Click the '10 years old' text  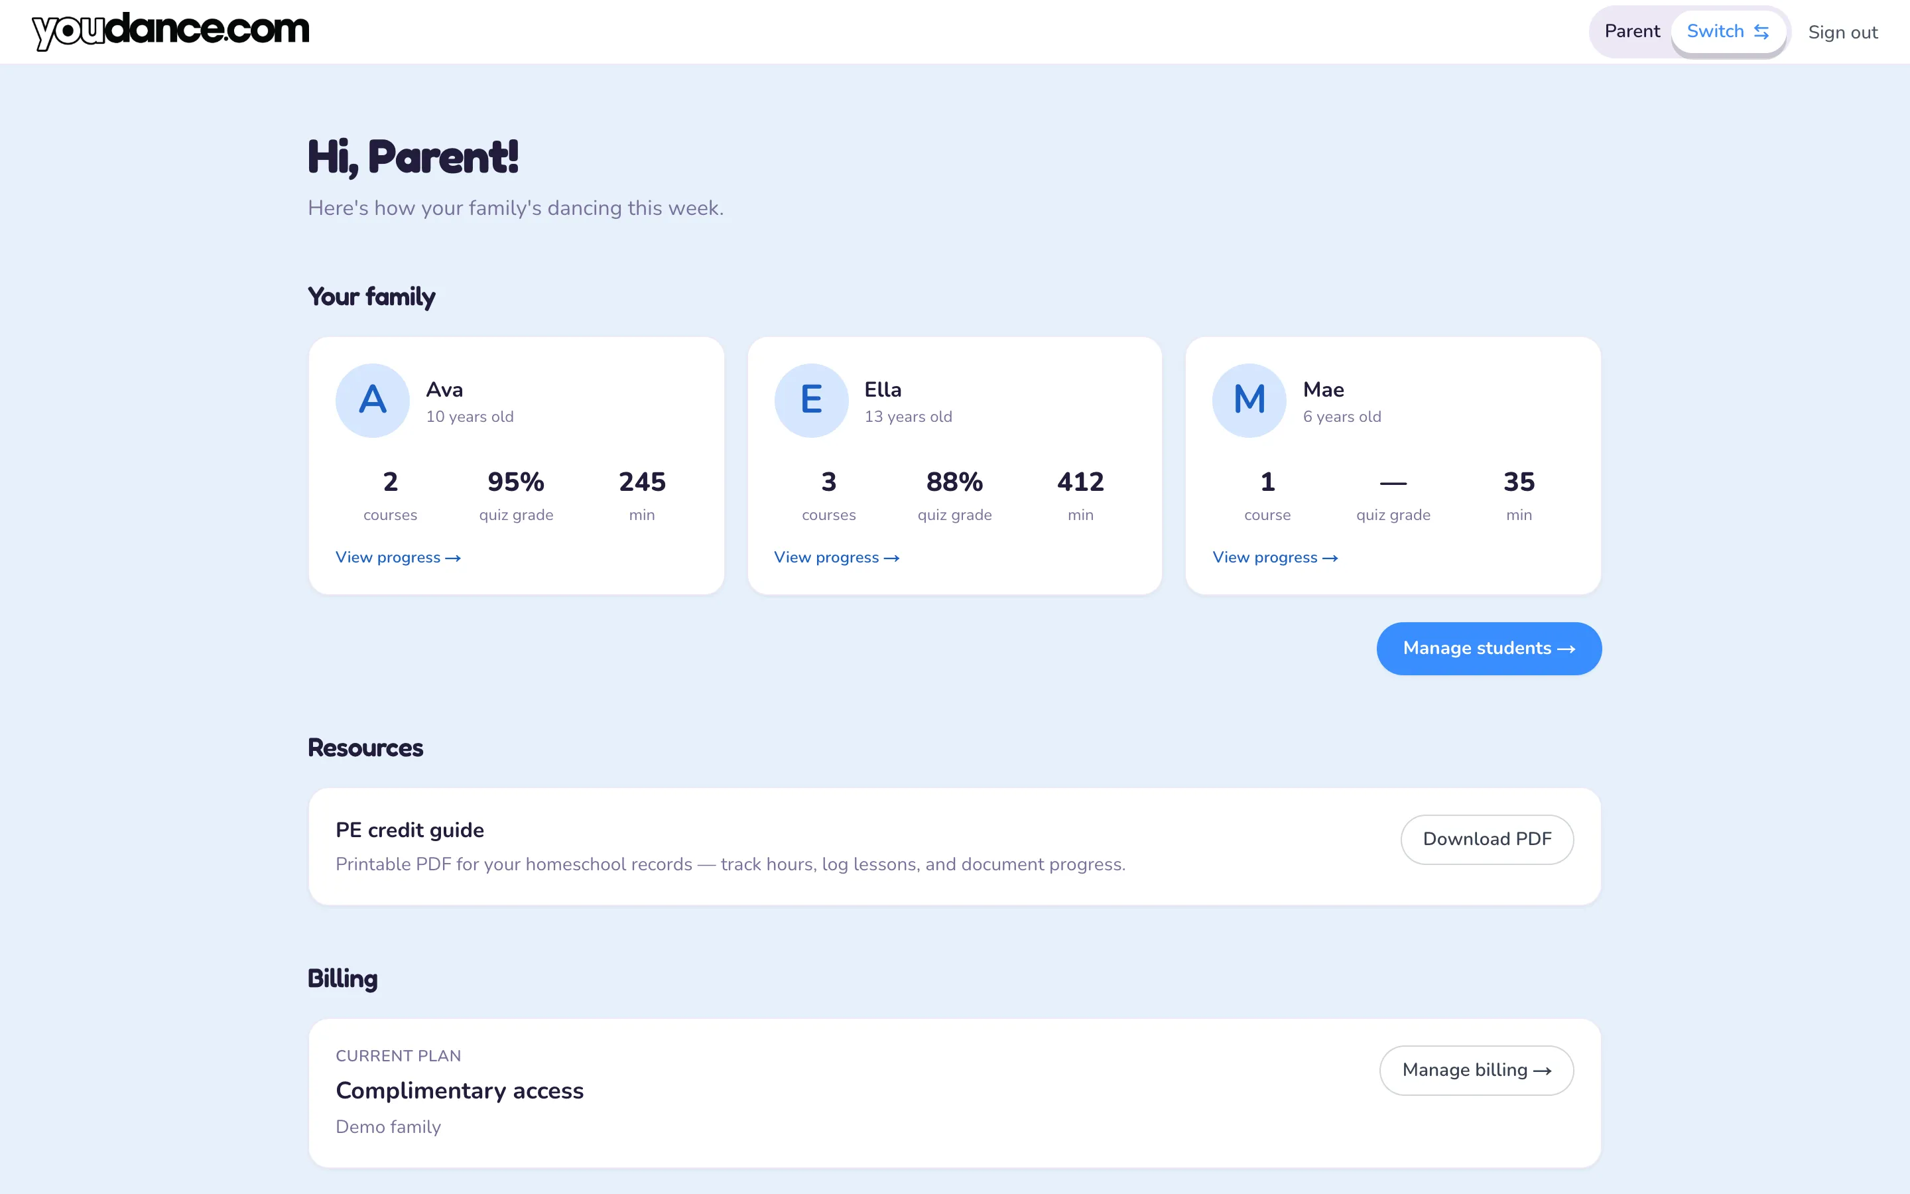click(470, 417)
